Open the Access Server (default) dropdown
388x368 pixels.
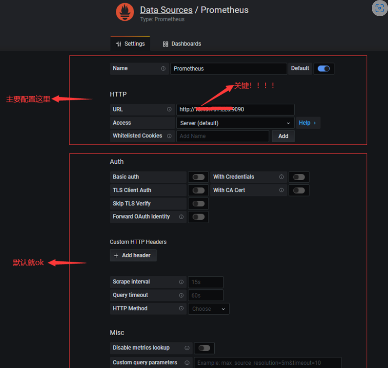coord(236,123)
